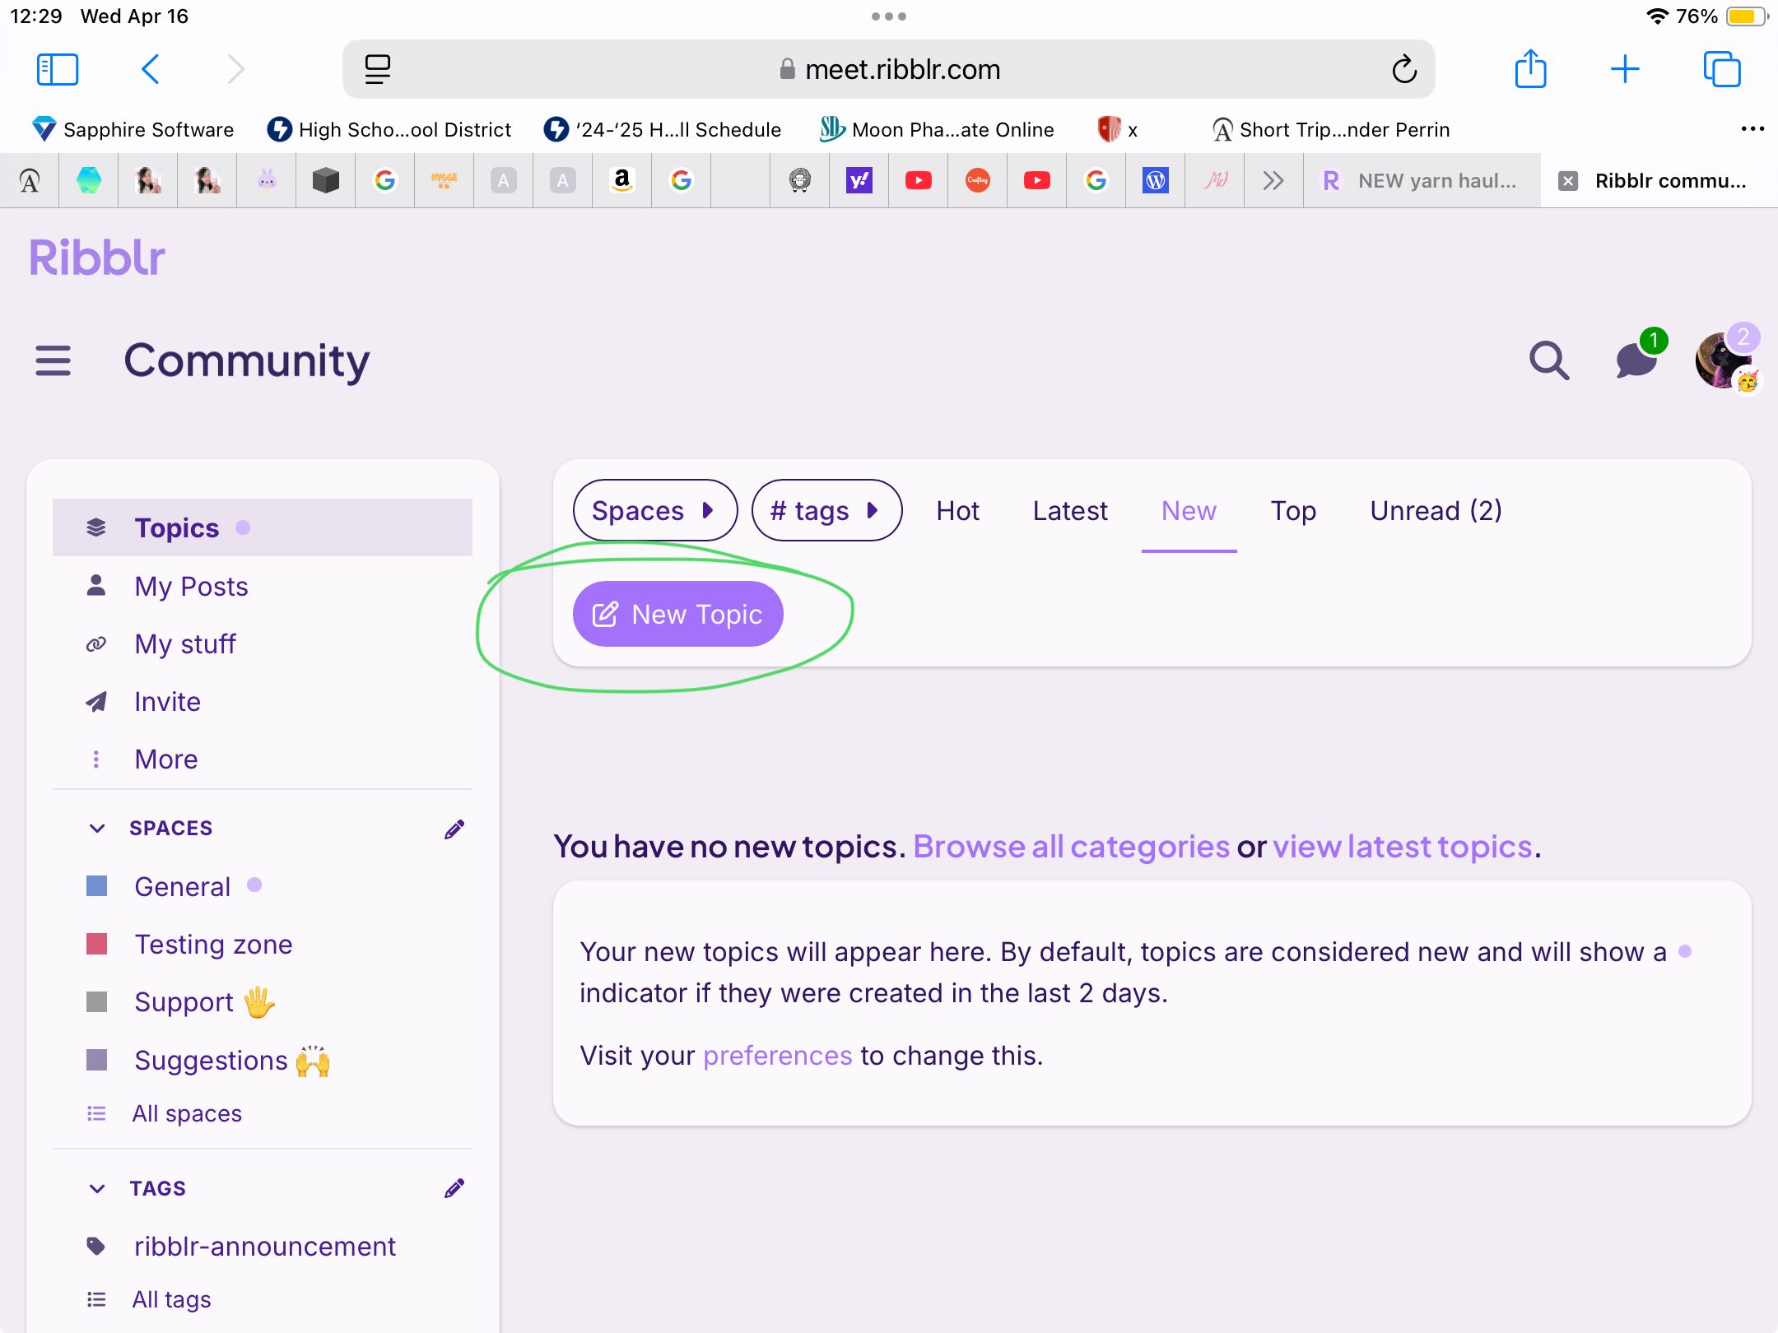Open the Unread (2) tab
This screenshot has height=1333, width=1778.
1436,510
